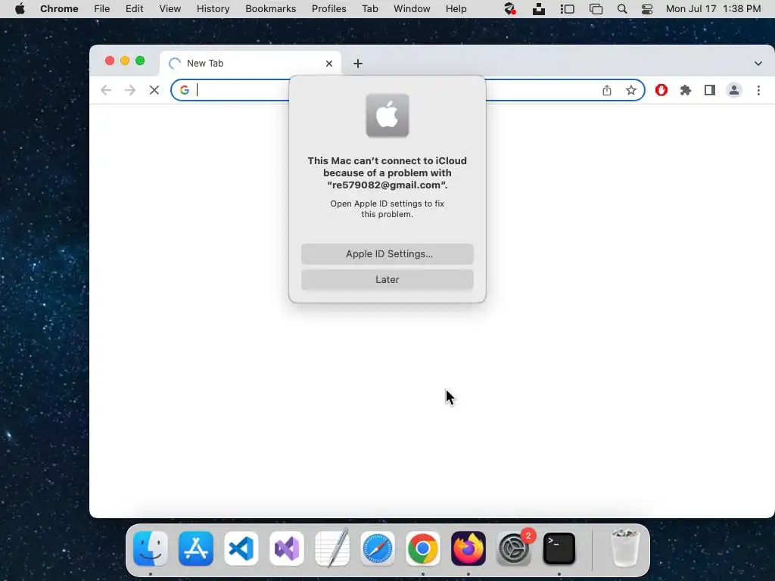Open the Window menu
The width and height of the screenshot is (775, 581).
point(412,9)
